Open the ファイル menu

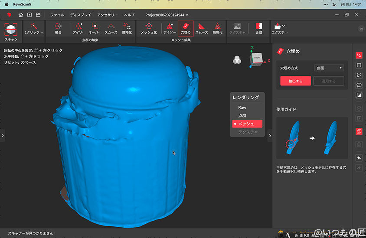[x=57, y=15]
